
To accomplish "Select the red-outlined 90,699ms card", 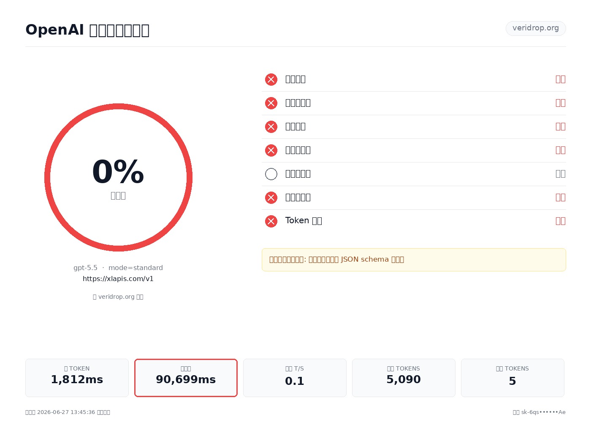I will [186, 378].
